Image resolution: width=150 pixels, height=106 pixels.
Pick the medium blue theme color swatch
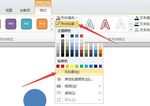coord(77,36)
